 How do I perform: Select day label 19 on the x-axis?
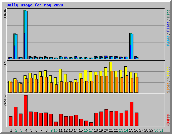point(101,130)
